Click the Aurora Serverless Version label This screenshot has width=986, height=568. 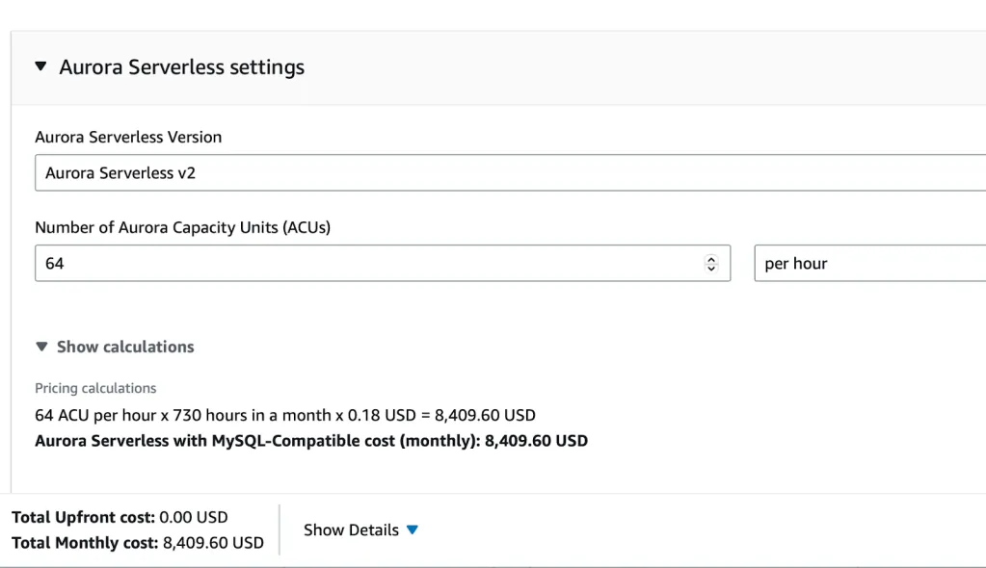point(128,137)
